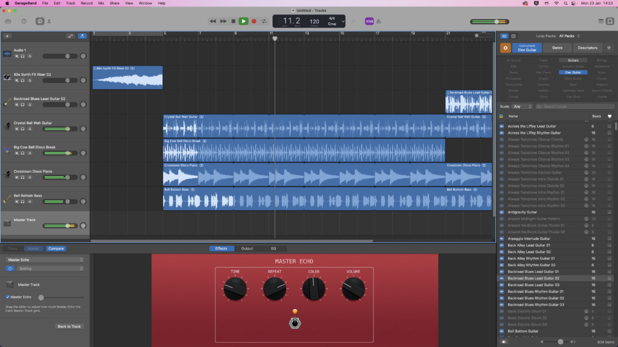Switch to the Output tab
This screenshot has height=347, width=618.
247,249
